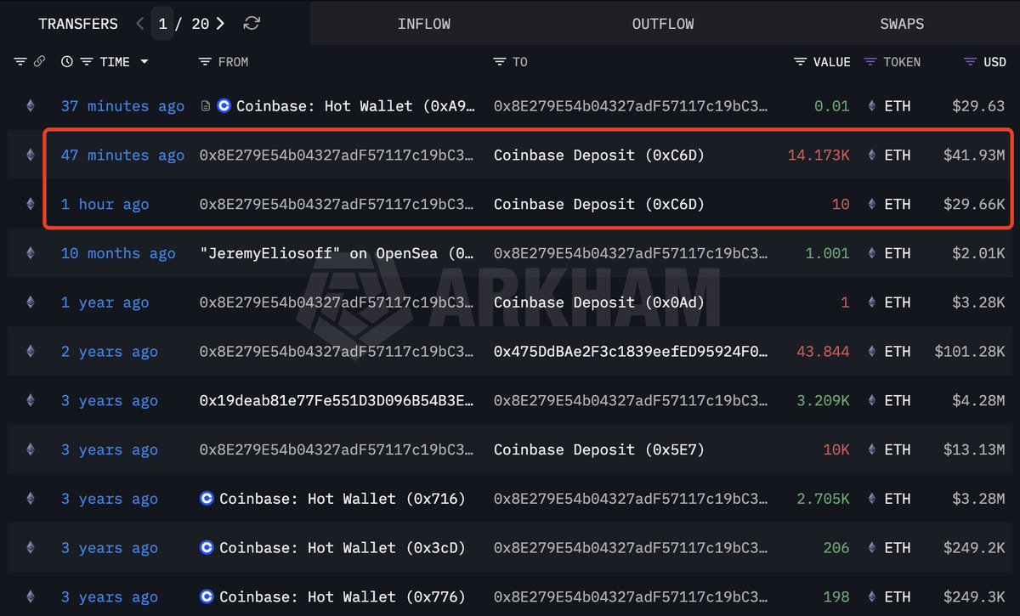
Task: Click the refresh transfers icon
Action: click(x=251, y=23)
